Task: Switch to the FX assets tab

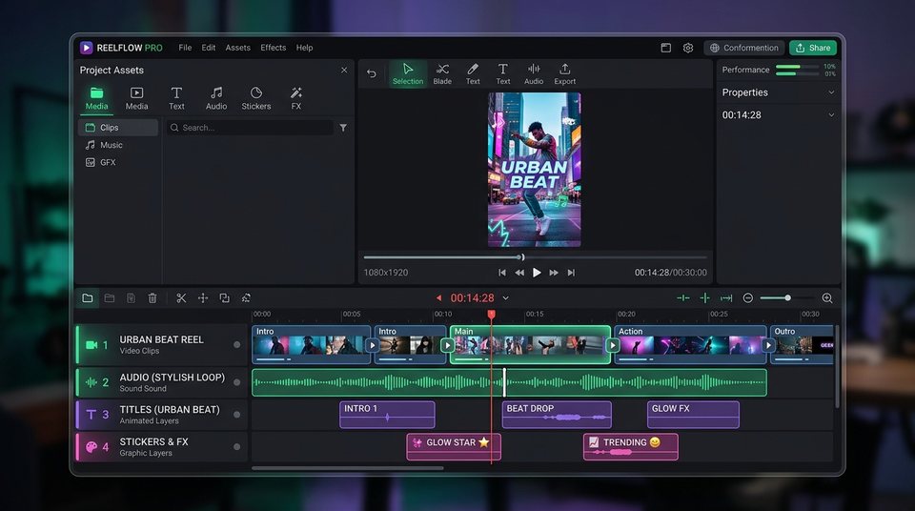Action: point(295,98)
